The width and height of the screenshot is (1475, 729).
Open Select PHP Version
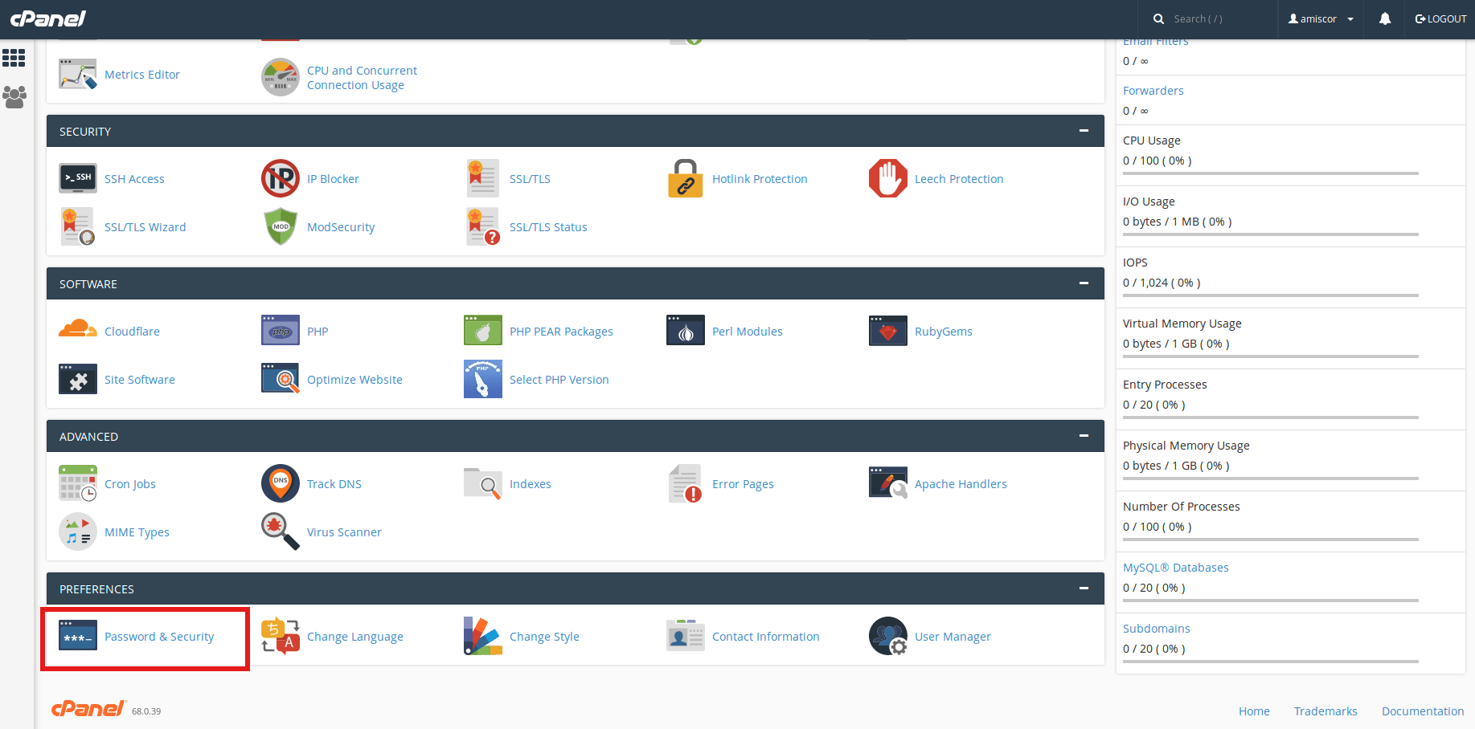tap(559, 379)
